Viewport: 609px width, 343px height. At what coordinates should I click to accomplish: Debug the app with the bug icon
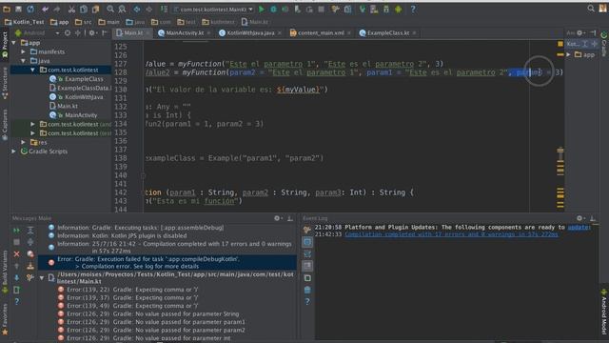click(x=273, y=9)
